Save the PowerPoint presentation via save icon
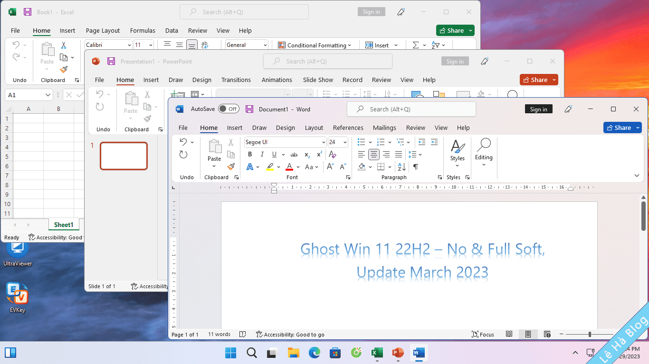This screenshot has height=364, width=649. pyautogui.click(x=111, y=61)
